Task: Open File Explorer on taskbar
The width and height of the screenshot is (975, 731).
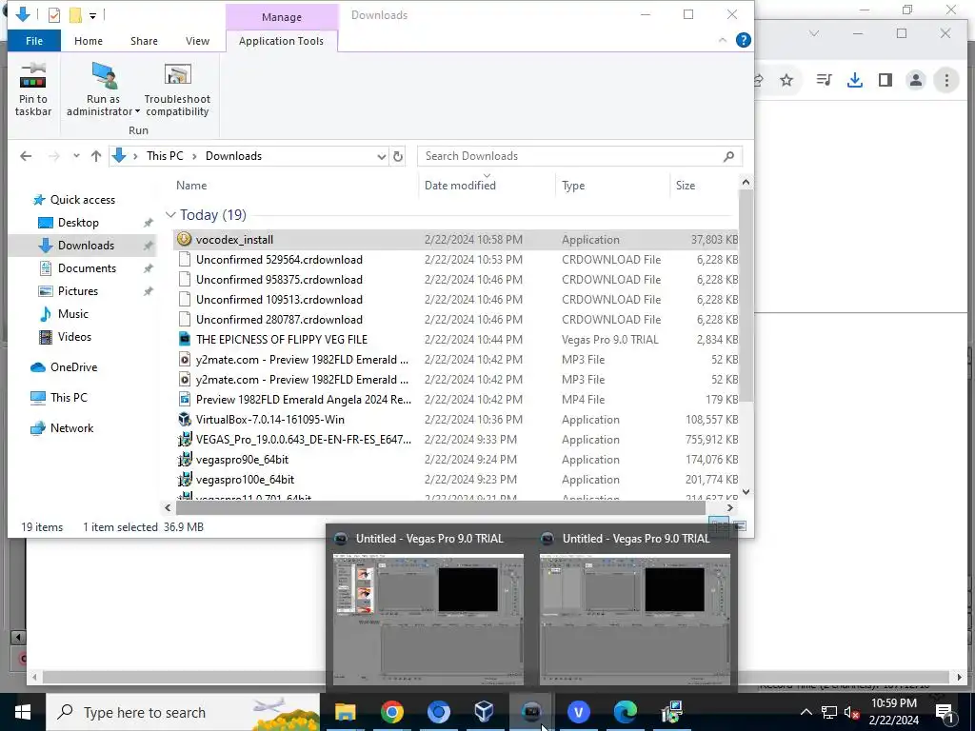Action: pyautogui.click(x=345, y=712)
